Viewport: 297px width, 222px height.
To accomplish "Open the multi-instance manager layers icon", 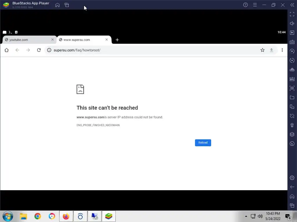I will 292,134.
